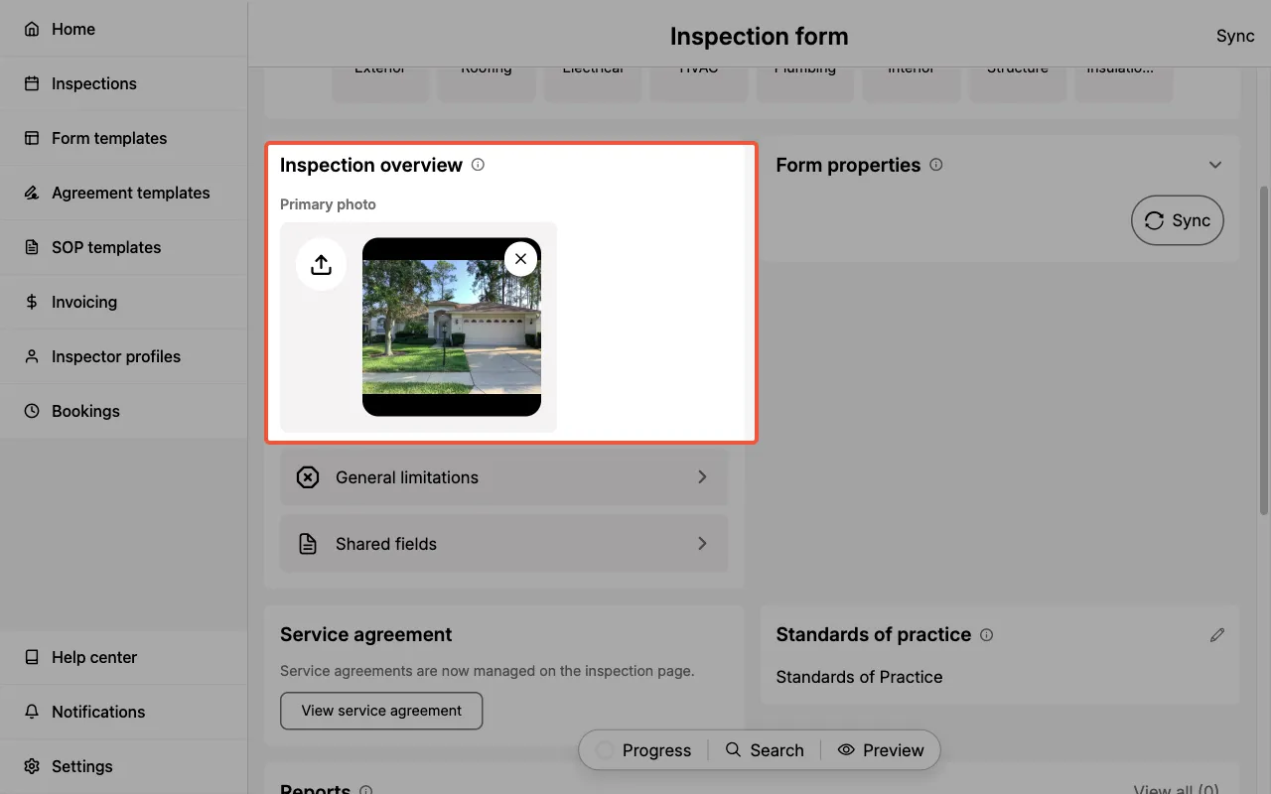Image resolution: width=1271 pixels, height=794 pixels.
Task: Open Settings from the sidebar
Action: 123,766
